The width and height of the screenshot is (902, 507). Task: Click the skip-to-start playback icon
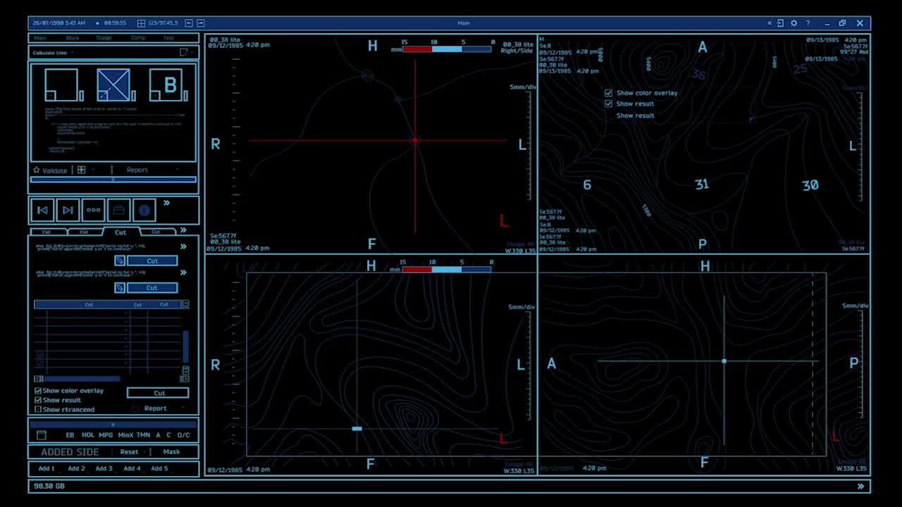coord(42,210)
